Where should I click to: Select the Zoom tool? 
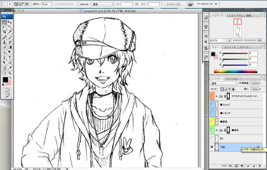[x=10, y=73]
